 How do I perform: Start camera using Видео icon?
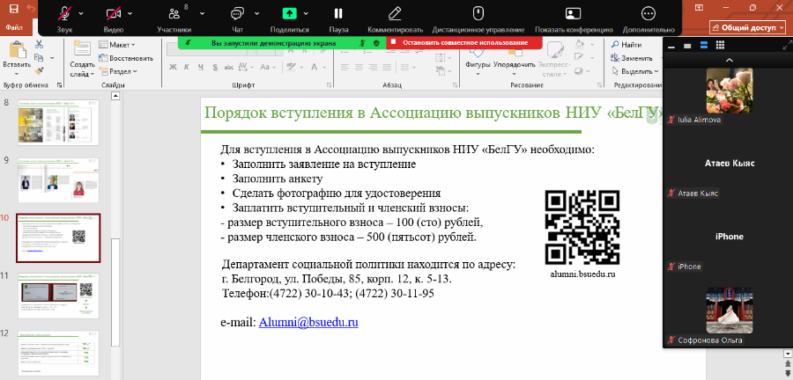point(114,13)
